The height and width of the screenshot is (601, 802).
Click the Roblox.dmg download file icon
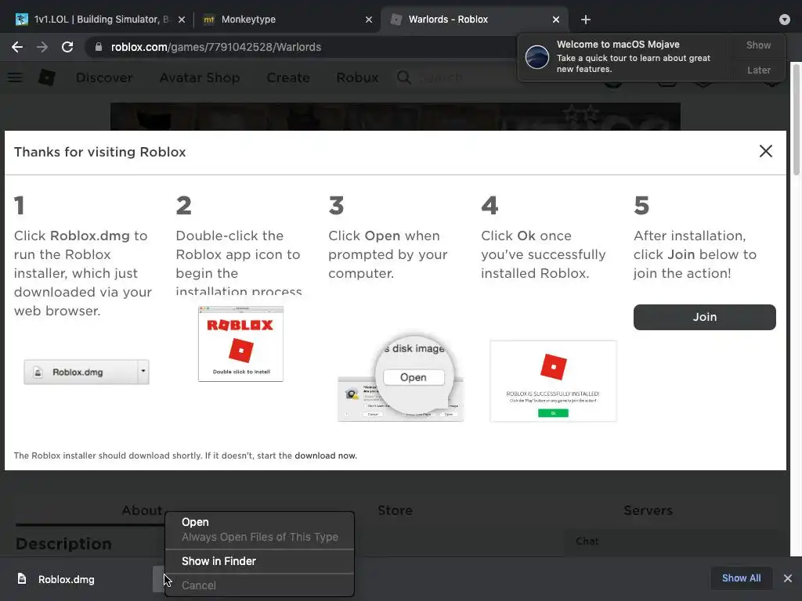coord(22,578)
